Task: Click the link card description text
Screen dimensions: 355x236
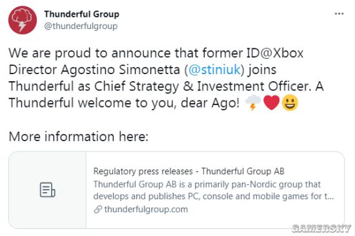Action: click(214, 190)
